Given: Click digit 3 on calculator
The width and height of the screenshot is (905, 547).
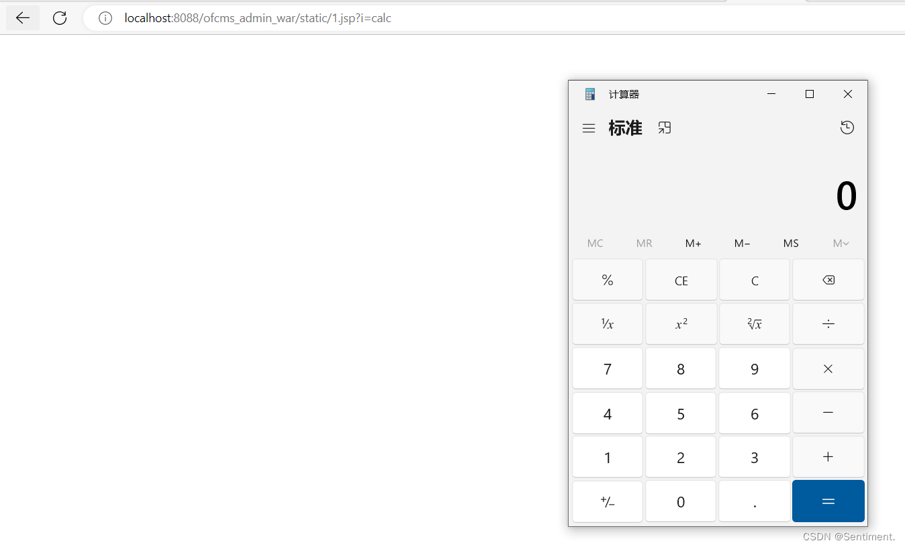Looking at the screenshot, I should tap(755, 457).
